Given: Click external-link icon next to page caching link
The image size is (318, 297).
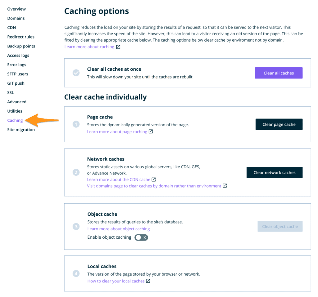Looking at the screenshot, I should pos(151,132).
